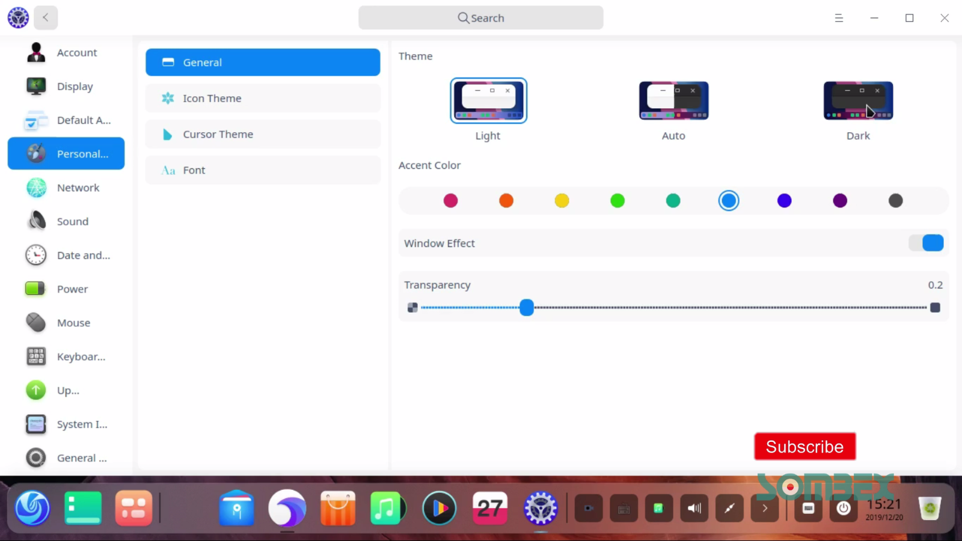Open the File Manager from the dock

236,508
